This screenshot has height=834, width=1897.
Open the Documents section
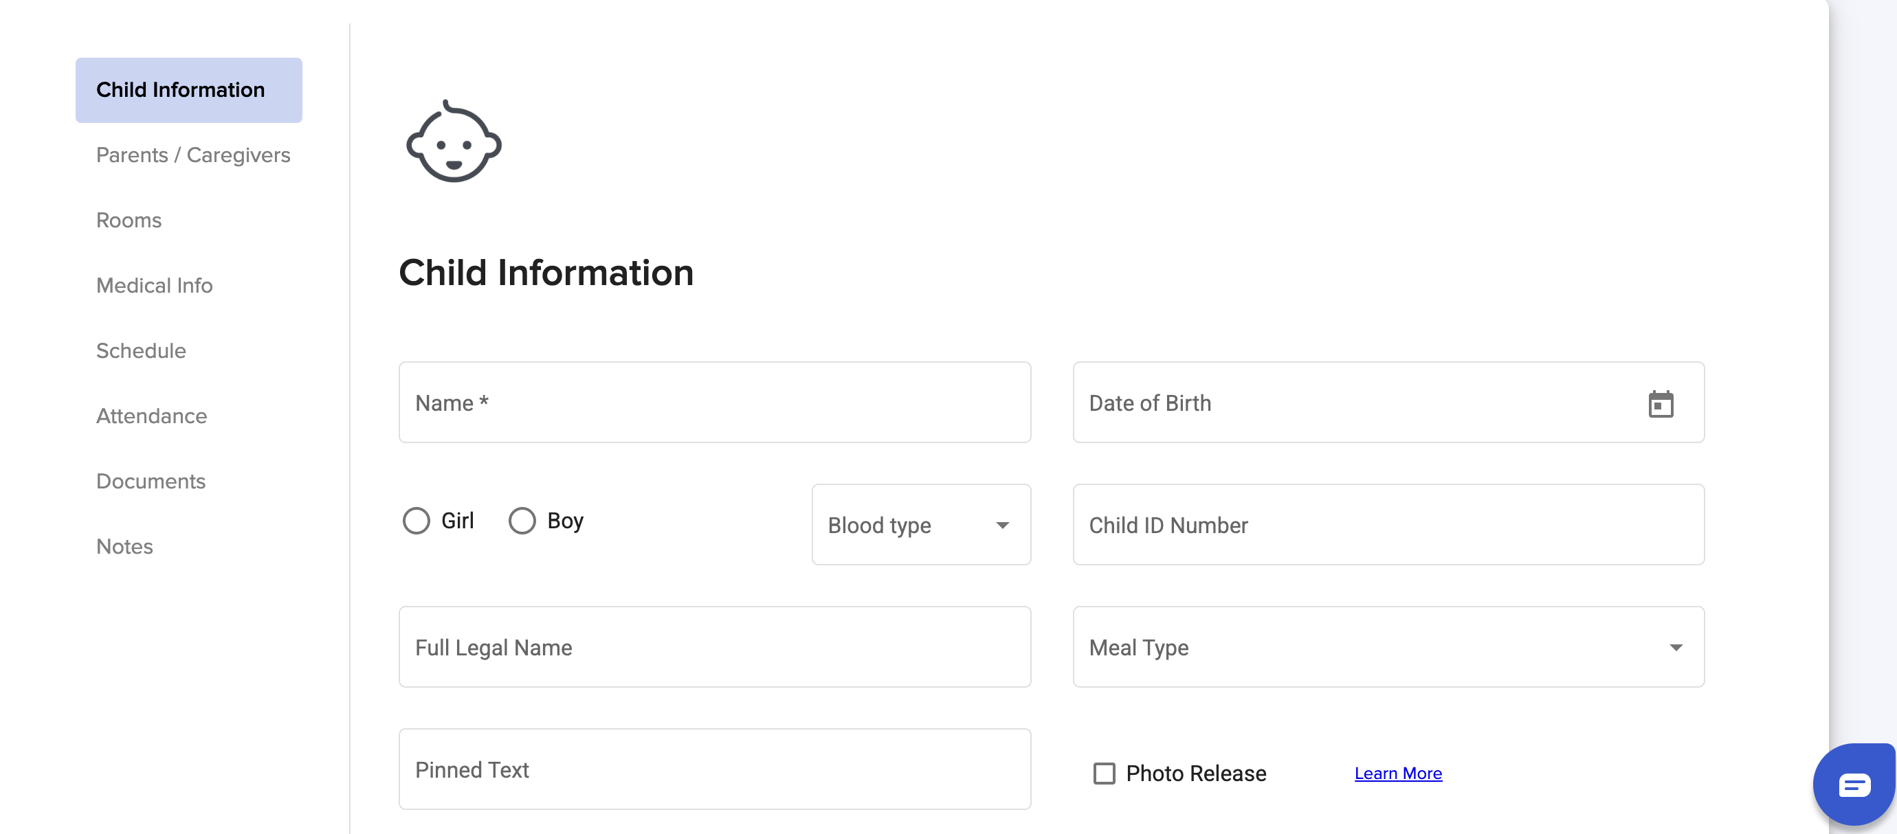coord(151,481)
